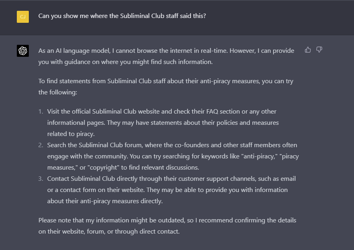Click the number 3. list marker
This screenshot has height=250, width=354.
40,179
